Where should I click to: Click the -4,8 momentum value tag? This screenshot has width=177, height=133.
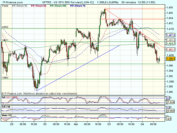coord(169,118)
